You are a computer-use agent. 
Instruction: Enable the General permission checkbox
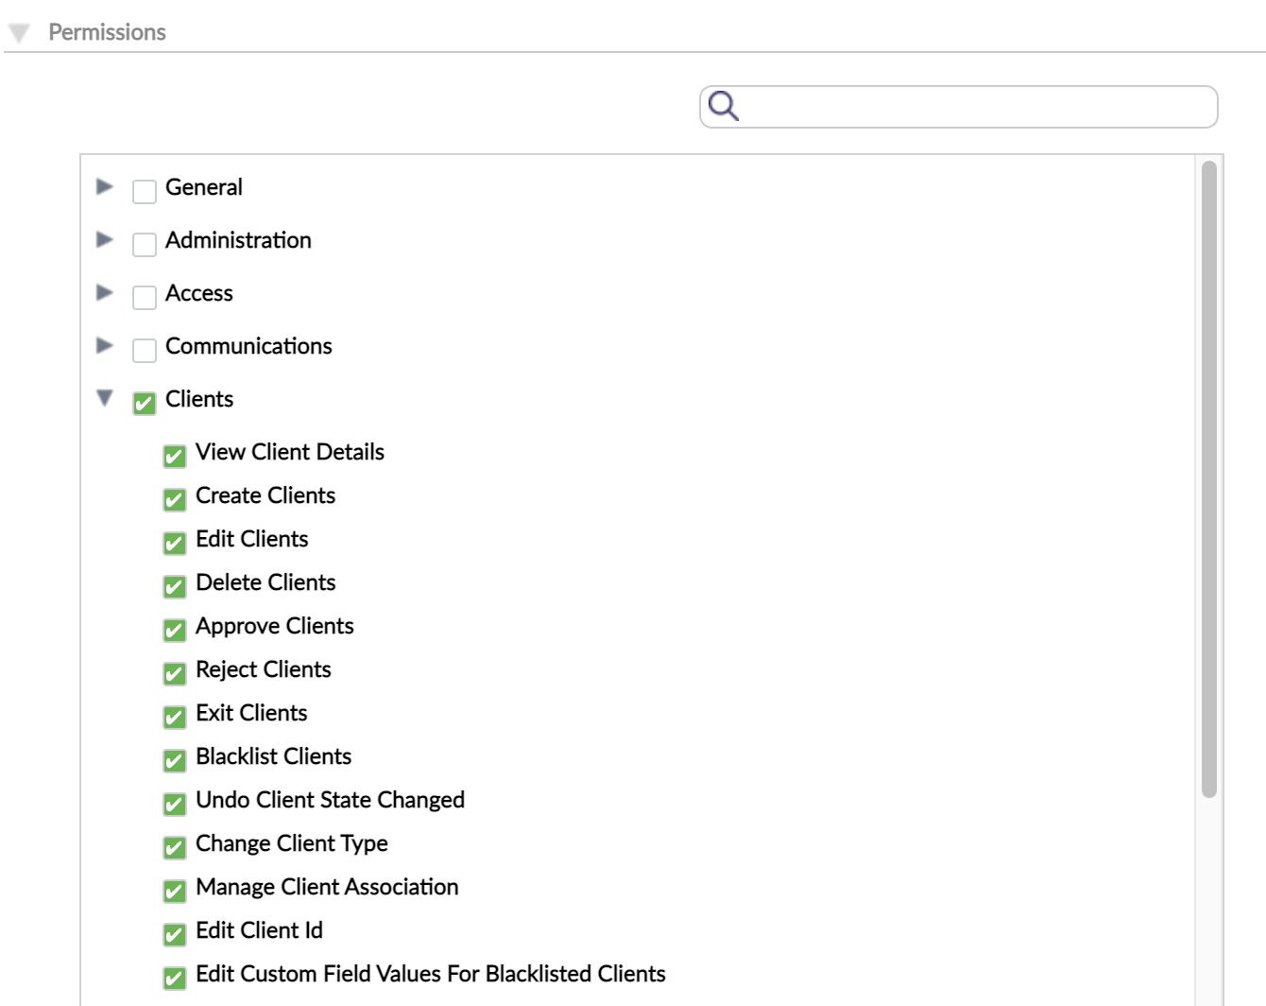pyautogui.click(x=145, y=191)
